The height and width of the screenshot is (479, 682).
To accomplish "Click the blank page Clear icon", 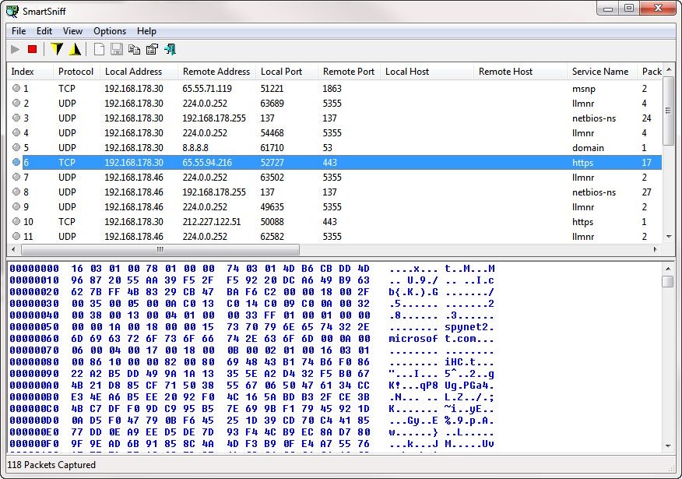I will [x=99, y=50].
